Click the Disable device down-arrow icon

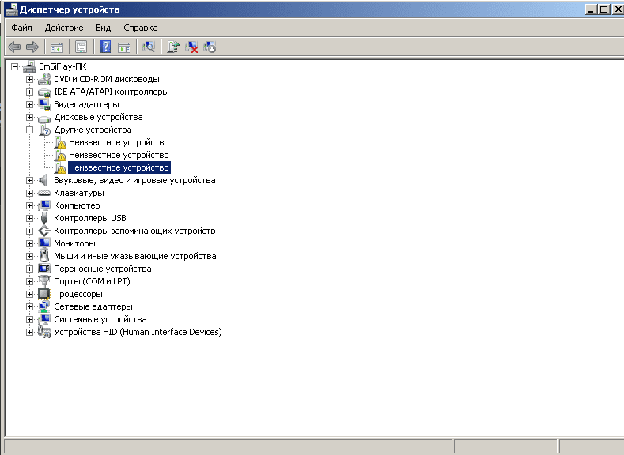click(x=210, y=47)
